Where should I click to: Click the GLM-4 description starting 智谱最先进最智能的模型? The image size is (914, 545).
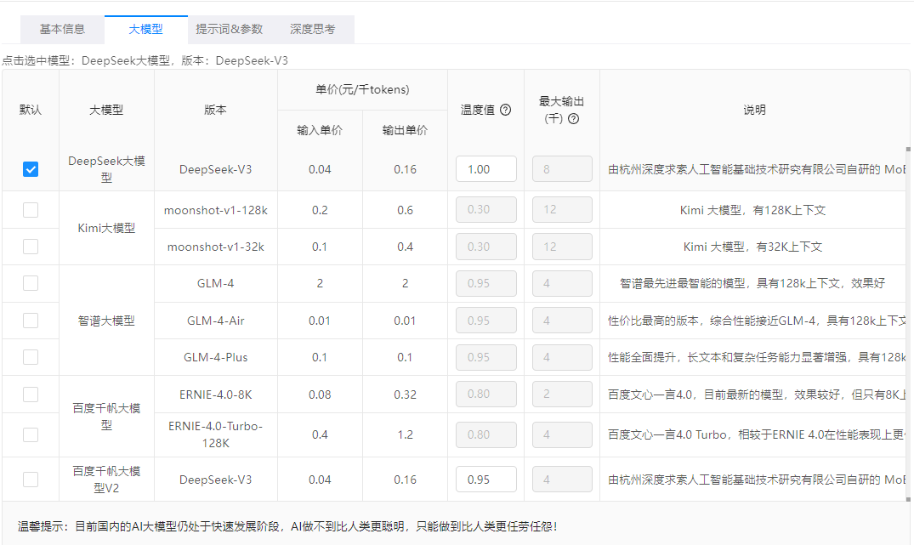click(752, 283)
